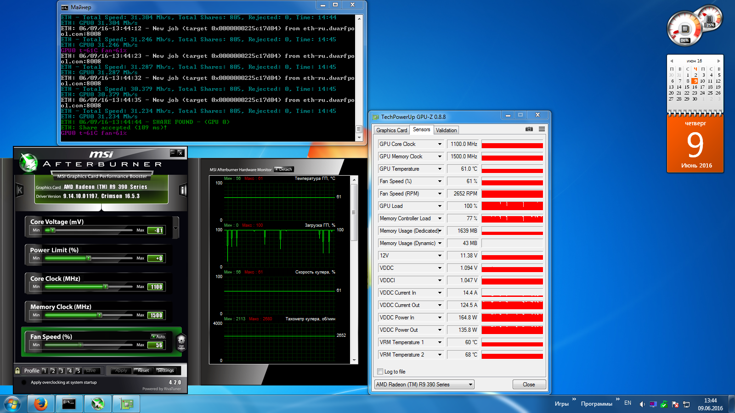Click the Core Voltage slider handle
Image resolution: width=735 pixels, height=413 pixels.
pyautogui.click(x=53, y=230)
